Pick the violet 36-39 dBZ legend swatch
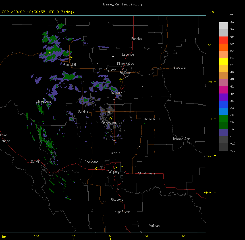The width and height of the screenshot is (245, 240). (223, 97)
